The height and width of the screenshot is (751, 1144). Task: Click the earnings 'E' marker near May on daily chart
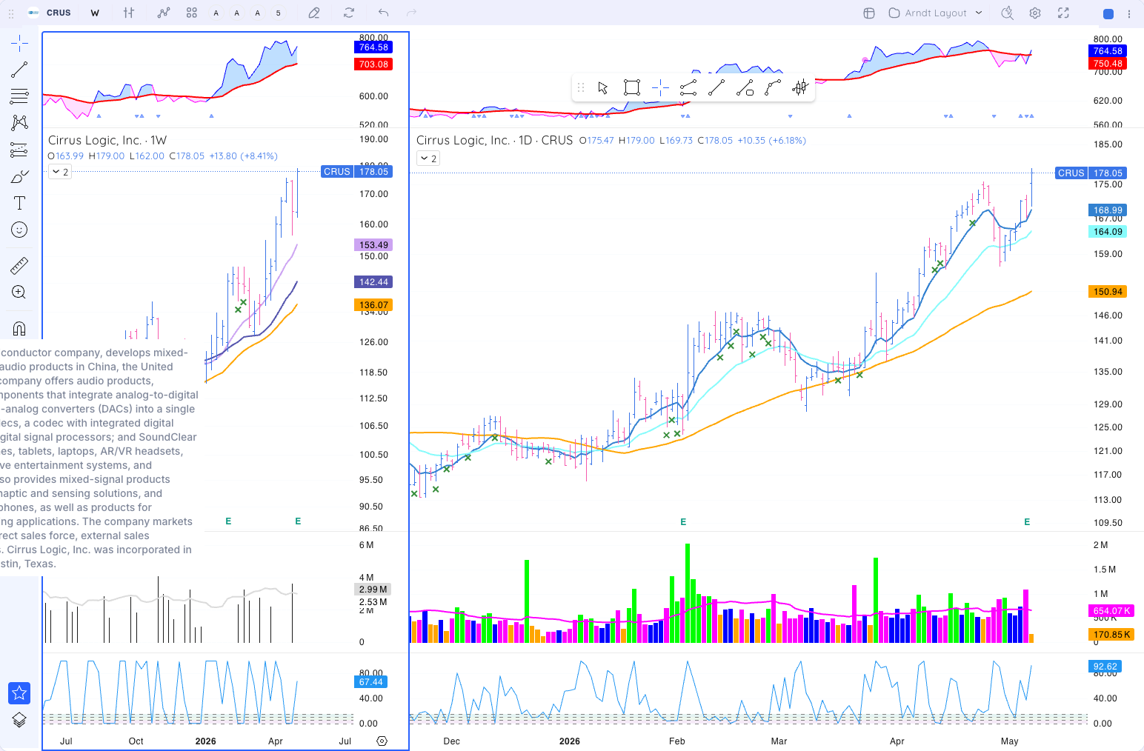pos(1027,522)
